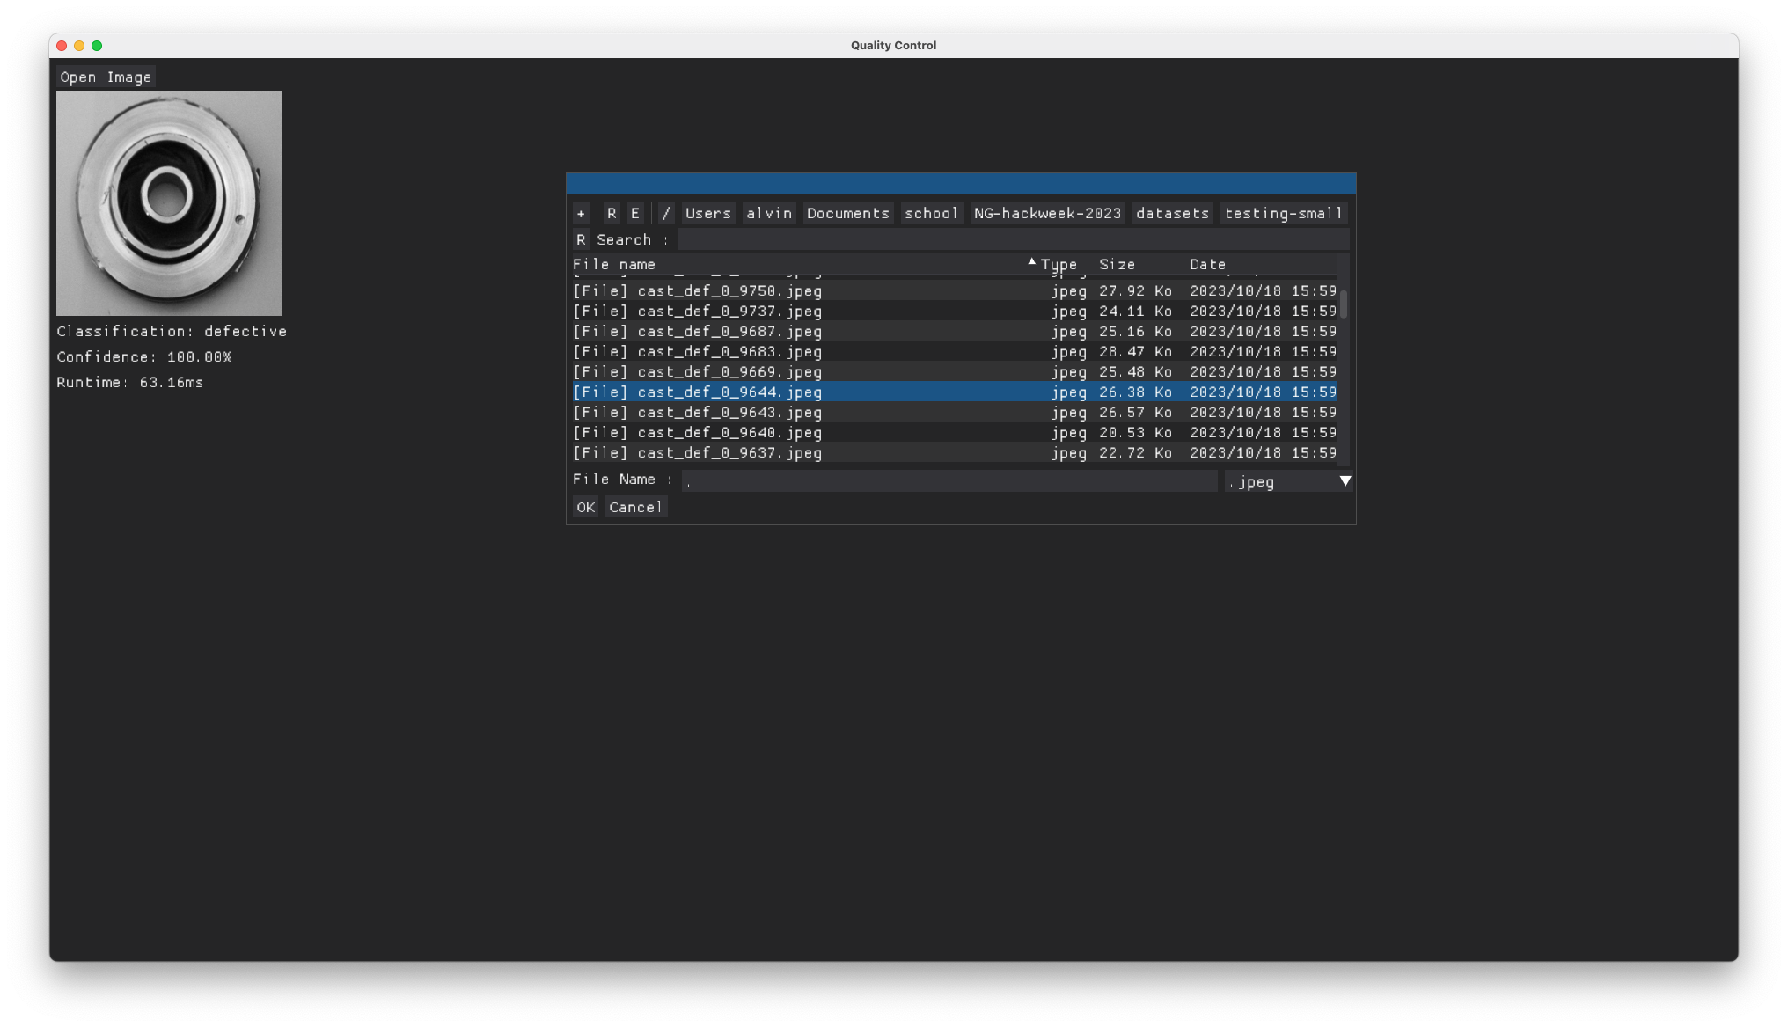
Task: Sort by File name column header
Action: [614, 264]
